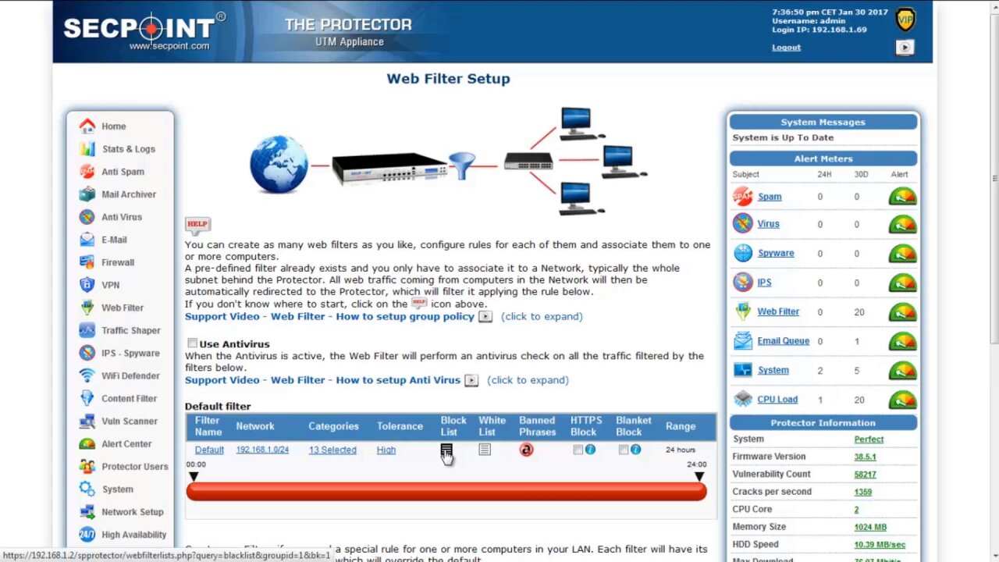Open the Traffic Shaper icon

pyautogui.click(x=87, y=330)
